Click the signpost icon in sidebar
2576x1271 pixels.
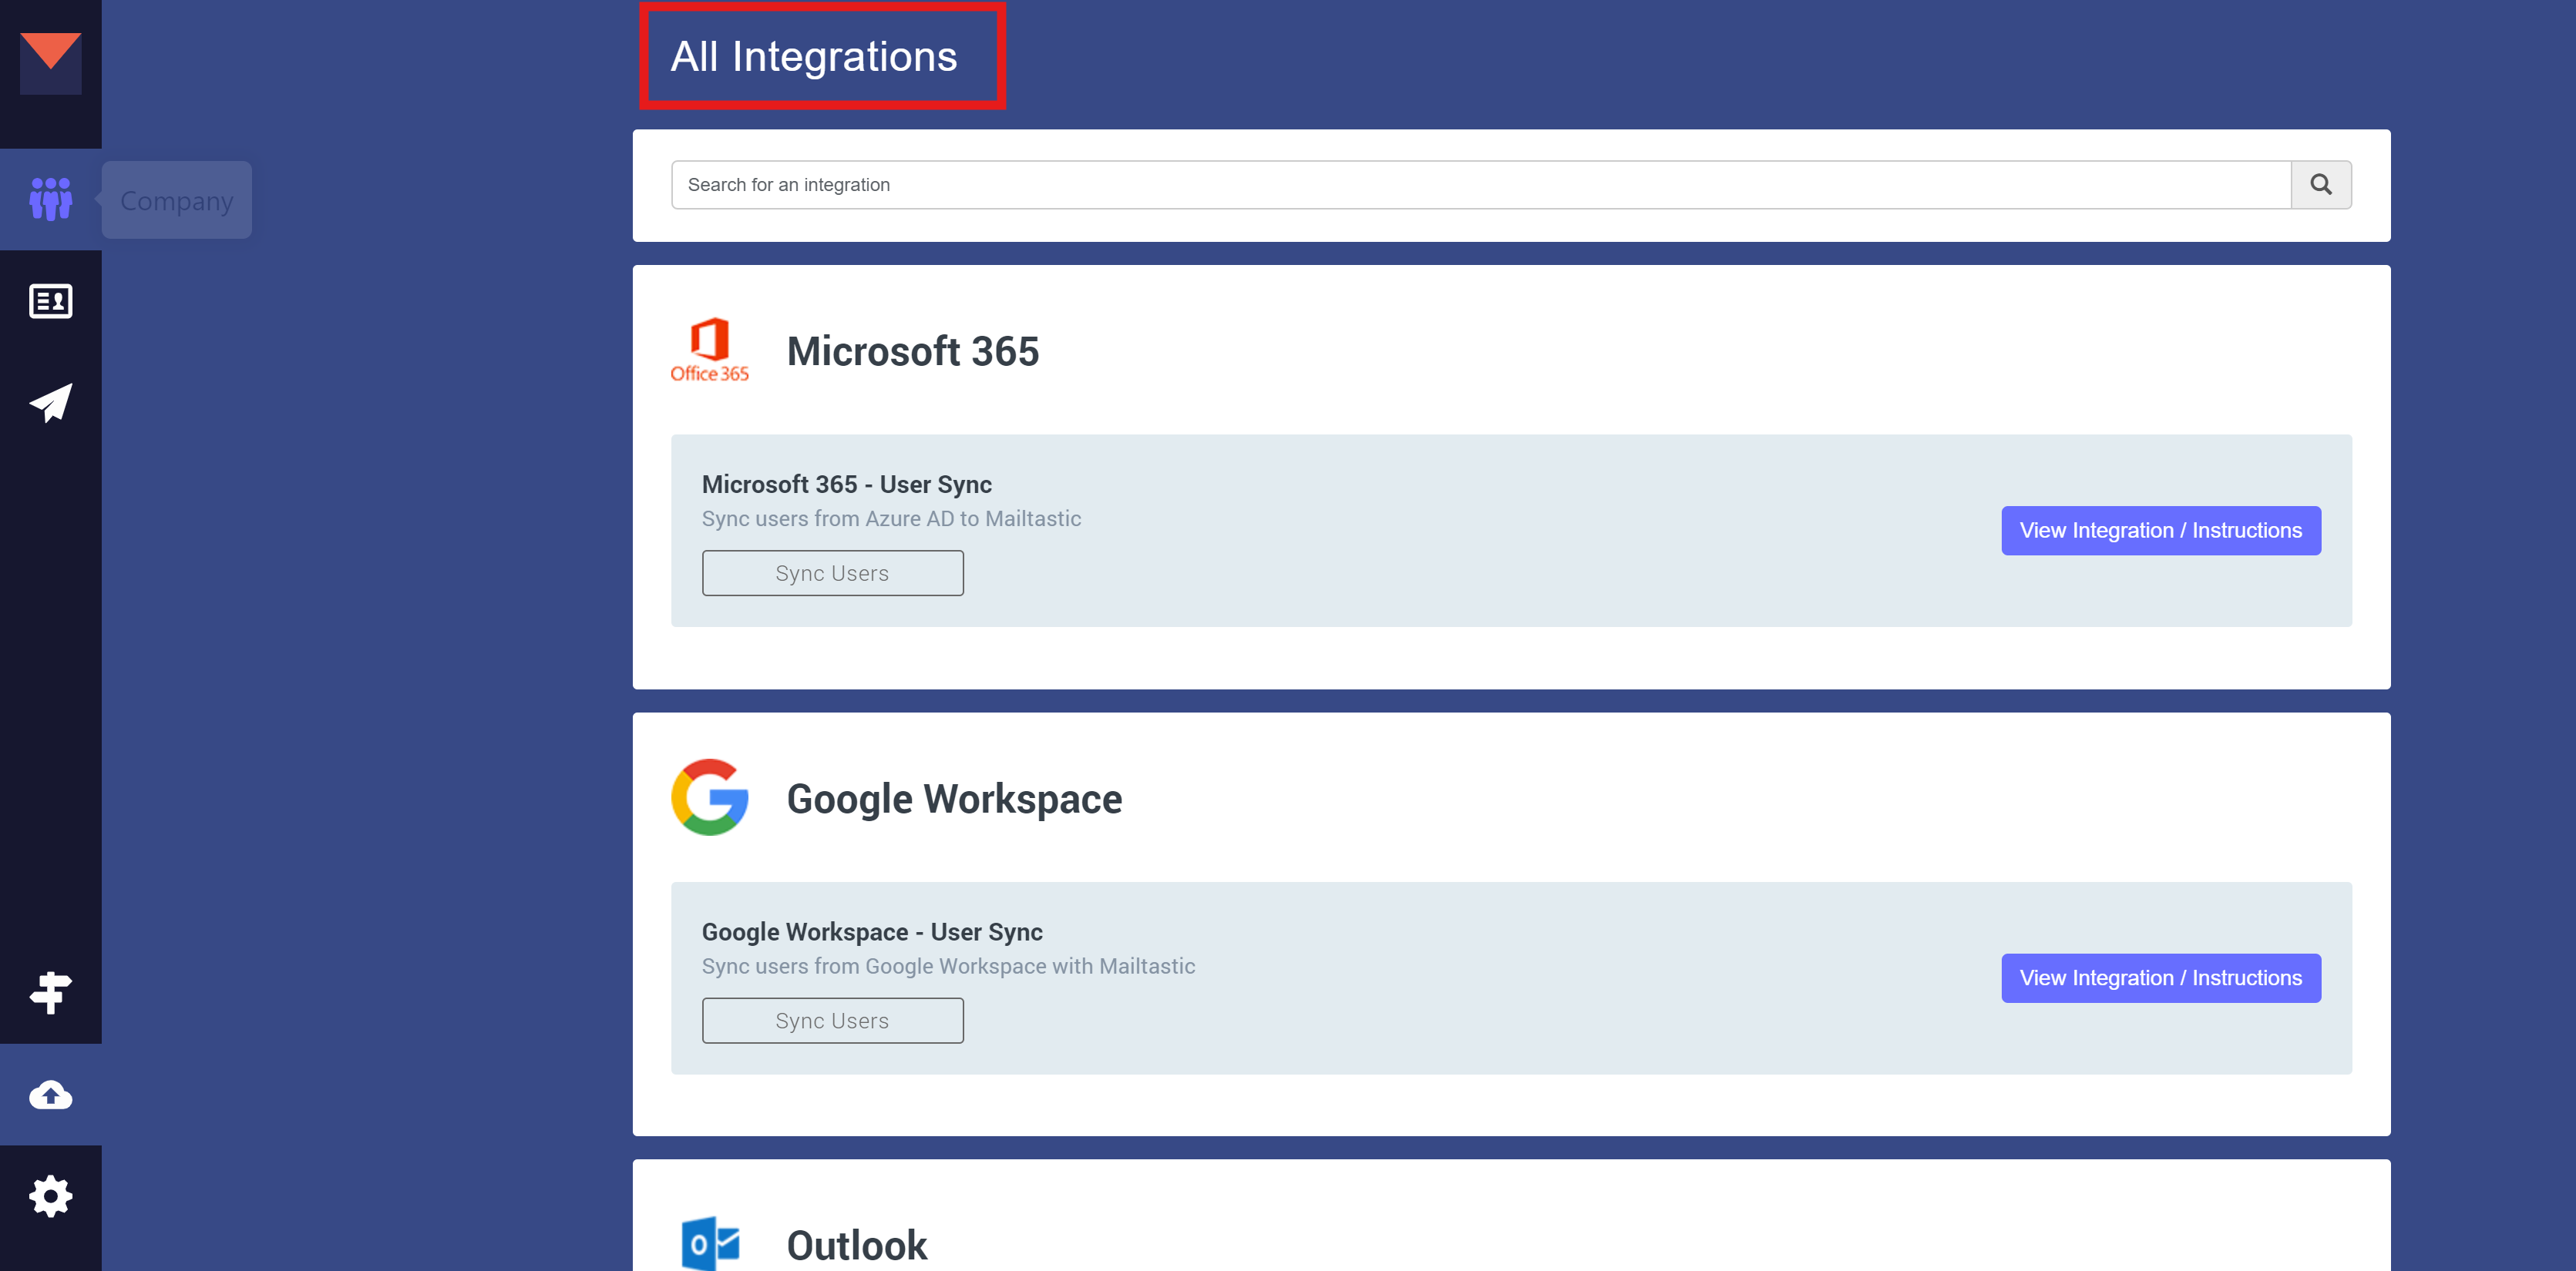50,992
